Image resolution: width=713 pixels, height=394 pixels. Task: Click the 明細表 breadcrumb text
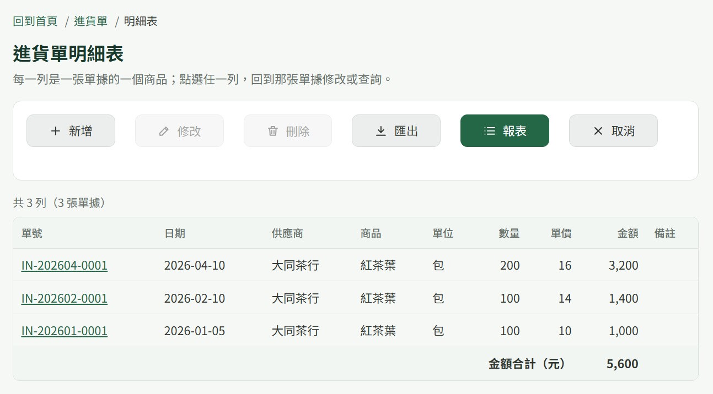coord(141,21)
